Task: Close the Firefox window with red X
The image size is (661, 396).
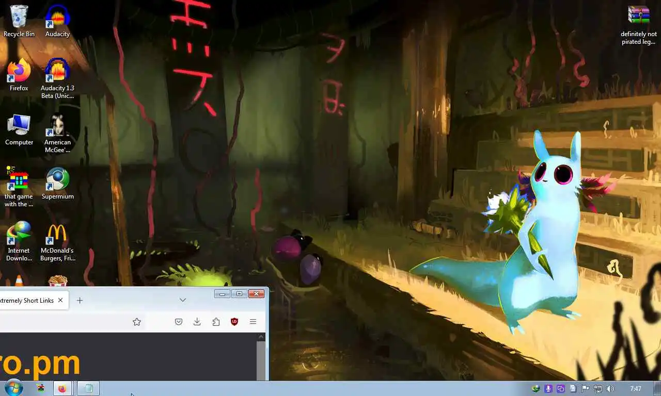Action: (256, 294)
